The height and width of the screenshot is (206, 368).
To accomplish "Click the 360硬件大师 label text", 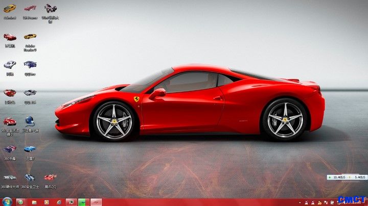I will pyautogui.click(x=10, y=187).
